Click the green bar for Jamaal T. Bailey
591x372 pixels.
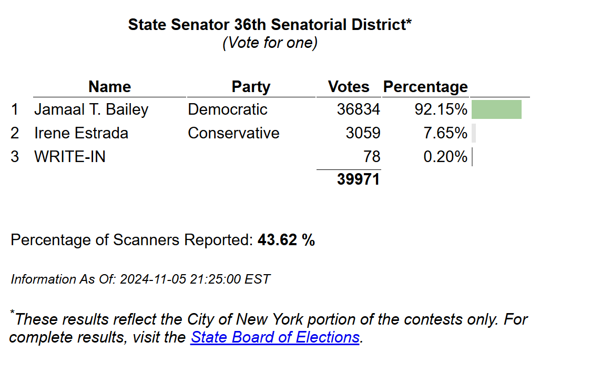tap(496, 109)
